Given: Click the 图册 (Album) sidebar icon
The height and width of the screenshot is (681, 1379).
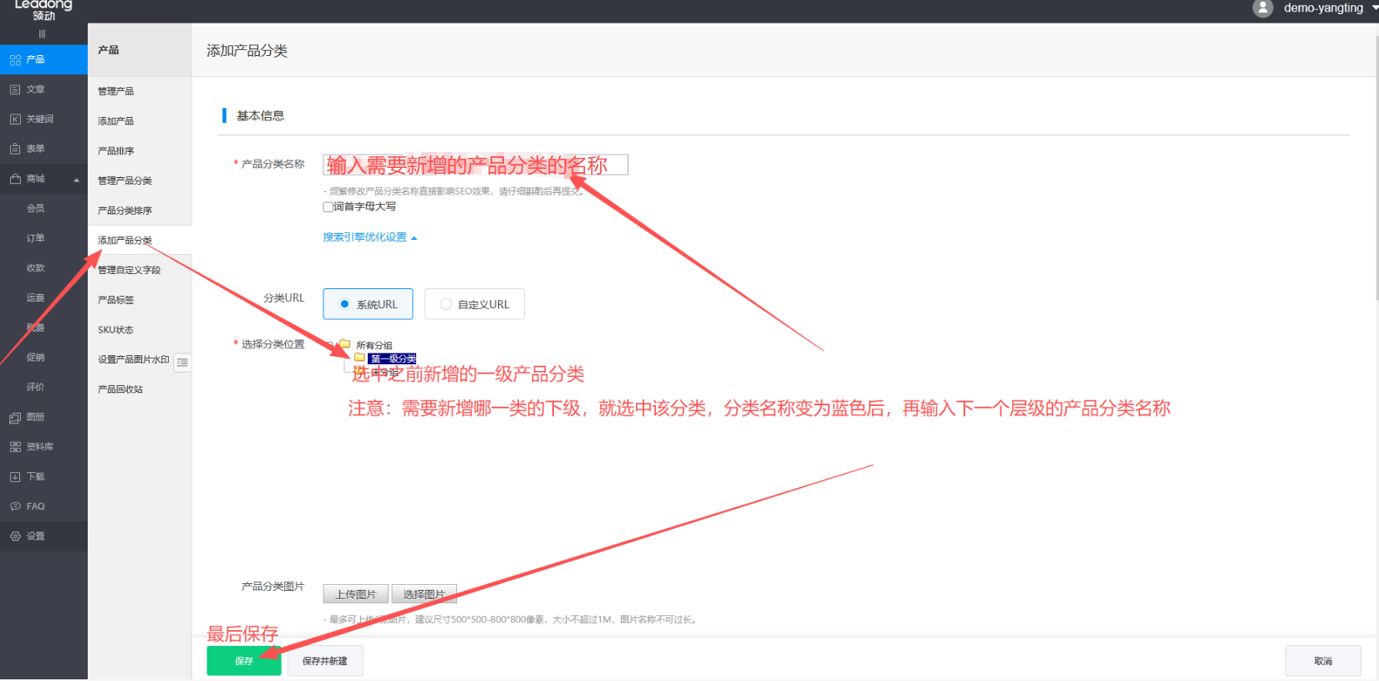Looking at the screenshot, I should tap(15, 418).
